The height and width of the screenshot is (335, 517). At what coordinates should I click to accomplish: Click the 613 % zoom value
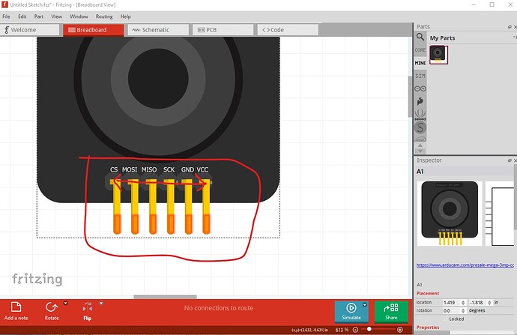(342, 330)
